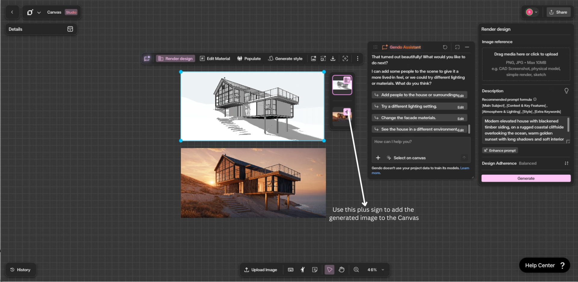The image size is (578, 282).
Task: Reset the Gendo Assistant conversation
Action: 445,47
